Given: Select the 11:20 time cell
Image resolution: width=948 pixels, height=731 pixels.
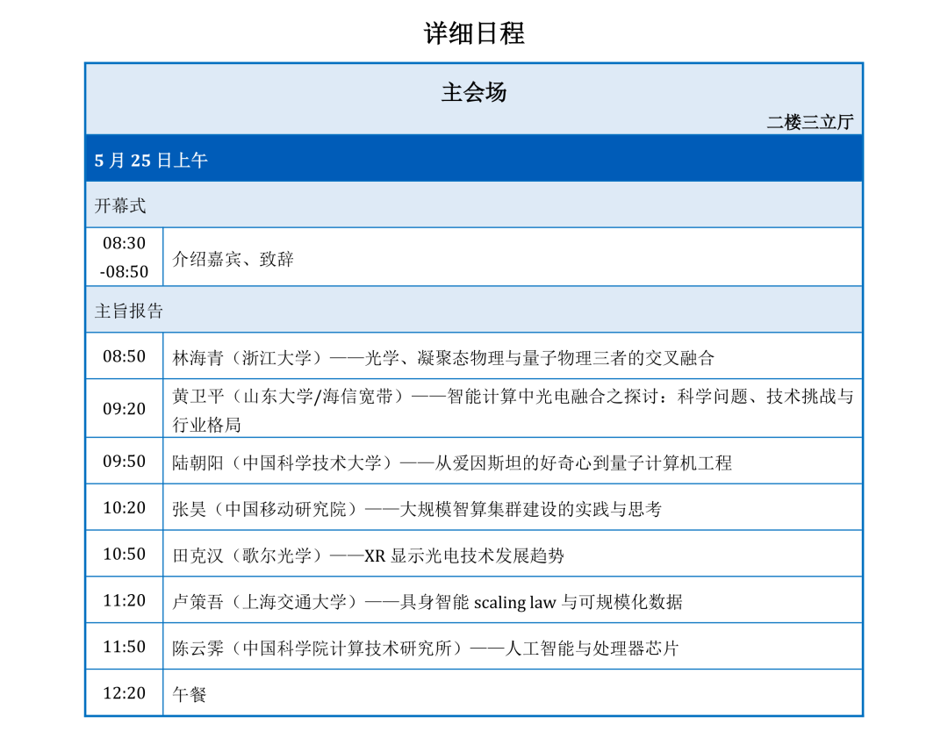Looking at the screenshot, I should [125, 600].
